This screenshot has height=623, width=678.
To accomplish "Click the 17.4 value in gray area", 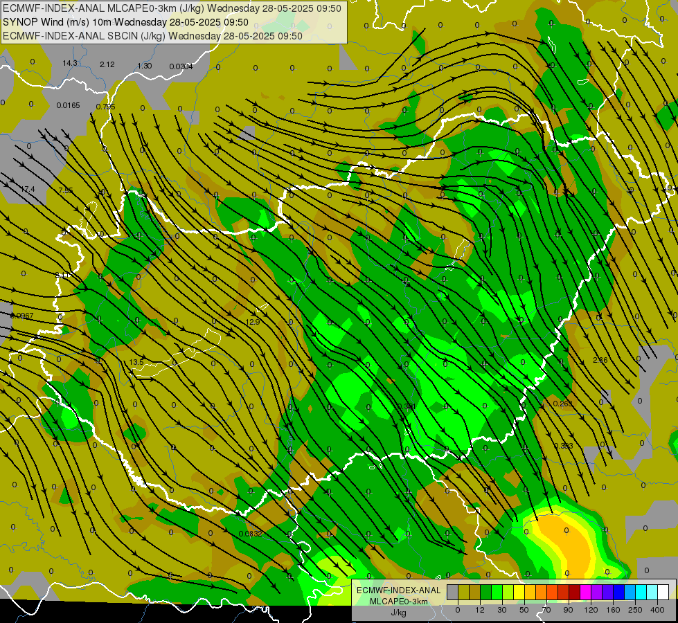I will 28,190.
